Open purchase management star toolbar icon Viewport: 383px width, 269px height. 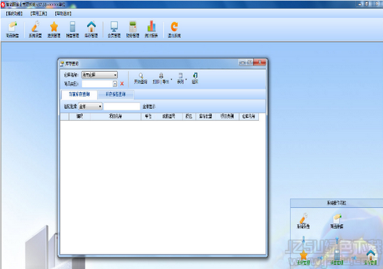point(54,26)
